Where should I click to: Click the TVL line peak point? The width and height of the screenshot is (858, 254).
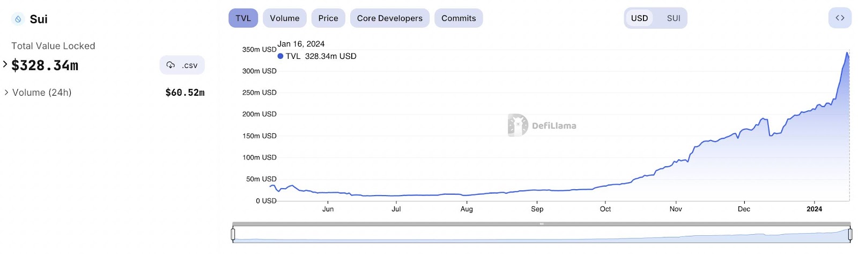coord(847,52)
